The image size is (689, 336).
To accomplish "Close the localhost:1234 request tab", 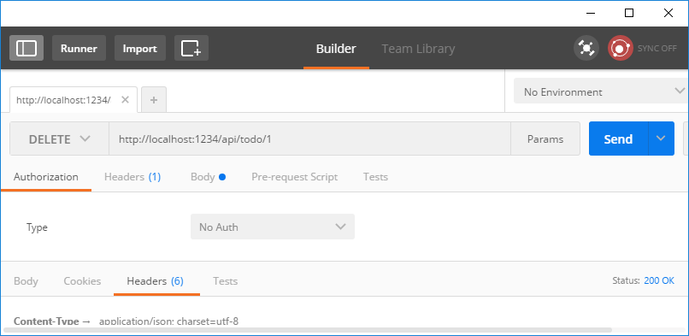I will tap(125, 100).
